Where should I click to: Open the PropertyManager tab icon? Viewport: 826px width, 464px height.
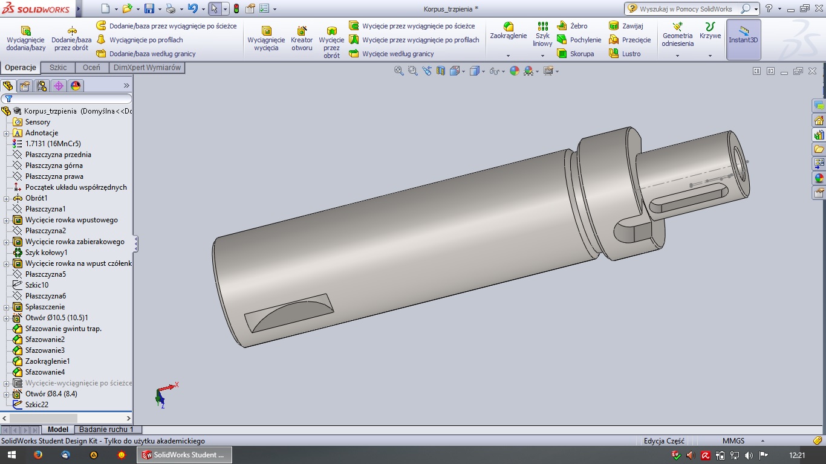[x=25, y=86]
